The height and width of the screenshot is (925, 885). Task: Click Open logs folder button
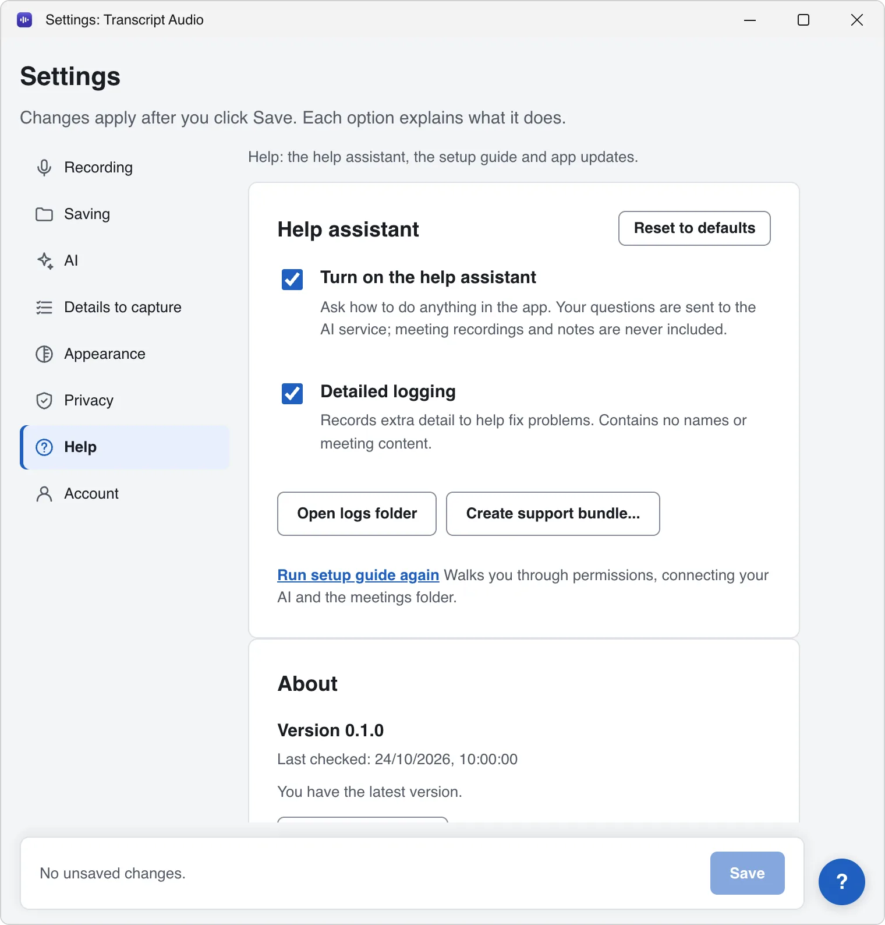click(x=357, y=514)
